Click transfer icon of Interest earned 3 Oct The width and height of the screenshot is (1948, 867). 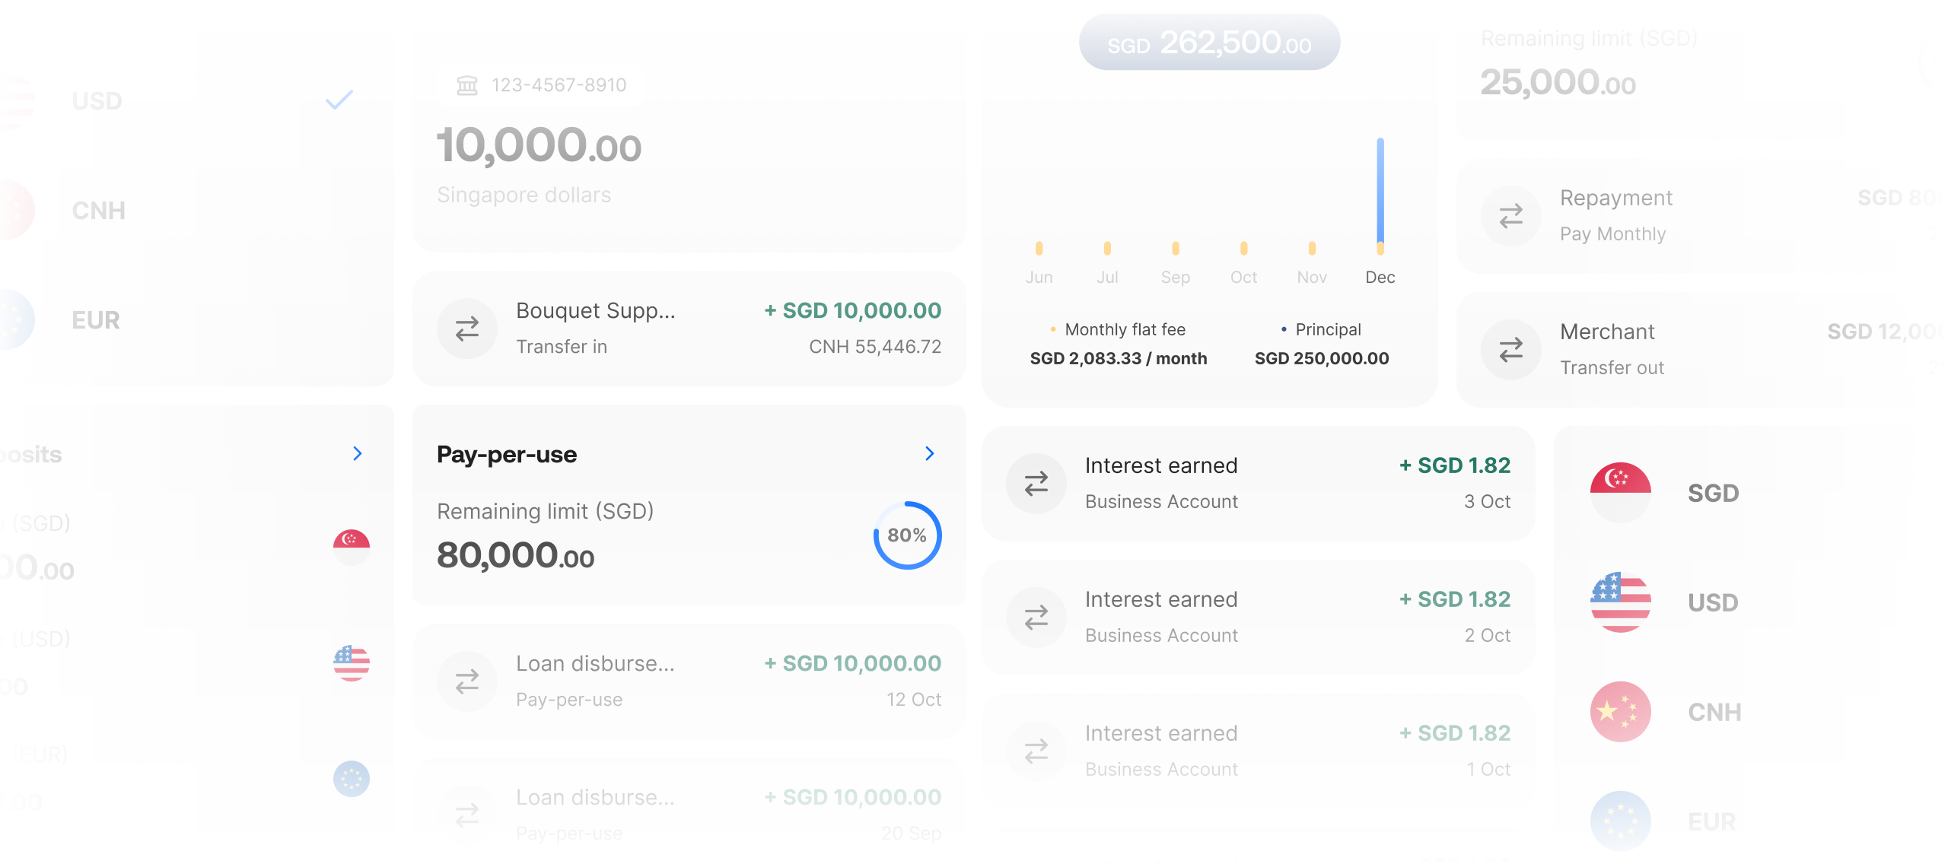pos(1036,484)
